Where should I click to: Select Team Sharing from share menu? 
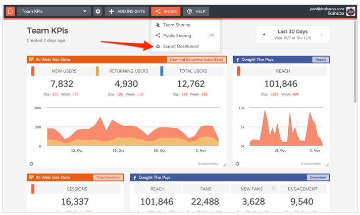pyautogui.click(x=176, y=25)
